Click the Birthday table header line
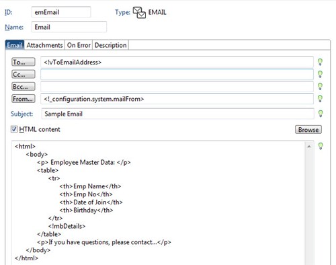This screenshot has height=265, width=336. pos(86,210)
